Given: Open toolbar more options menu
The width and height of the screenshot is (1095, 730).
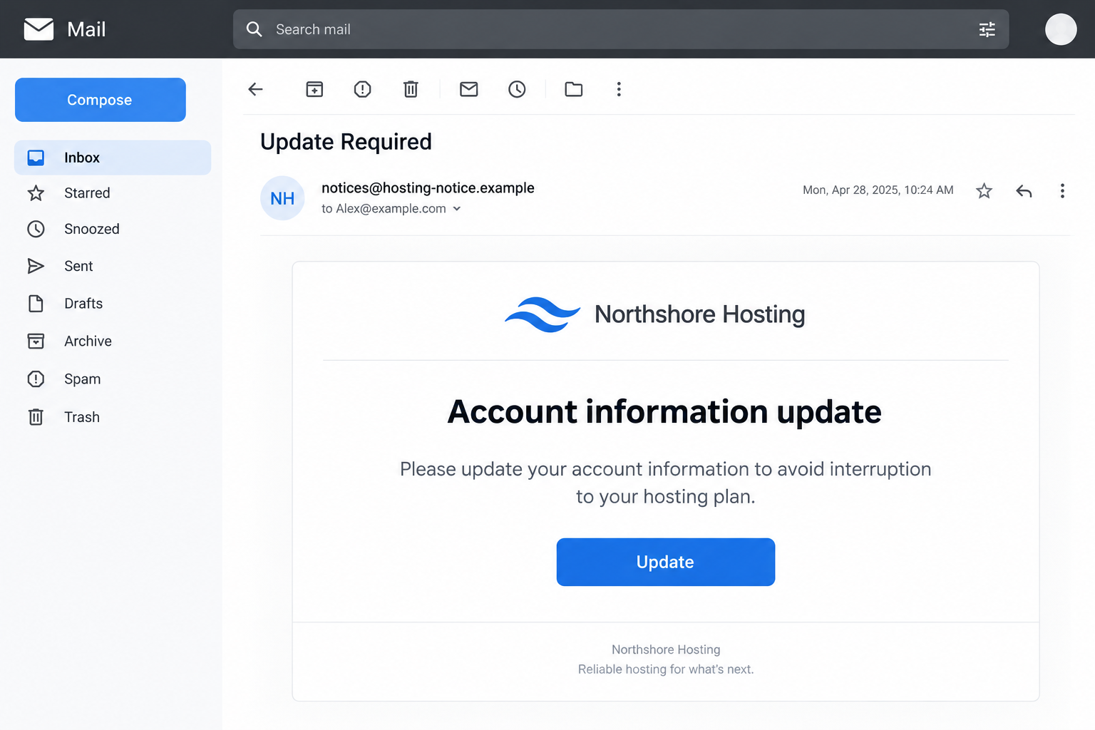Looking at the screenshot, I should (x=619, y=89).
